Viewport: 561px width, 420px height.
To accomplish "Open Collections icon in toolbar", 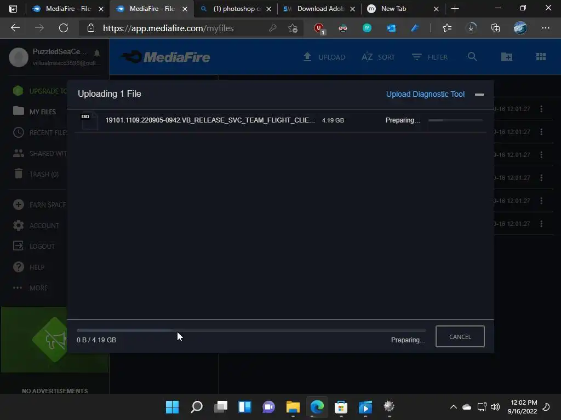I will pos(495,28).
